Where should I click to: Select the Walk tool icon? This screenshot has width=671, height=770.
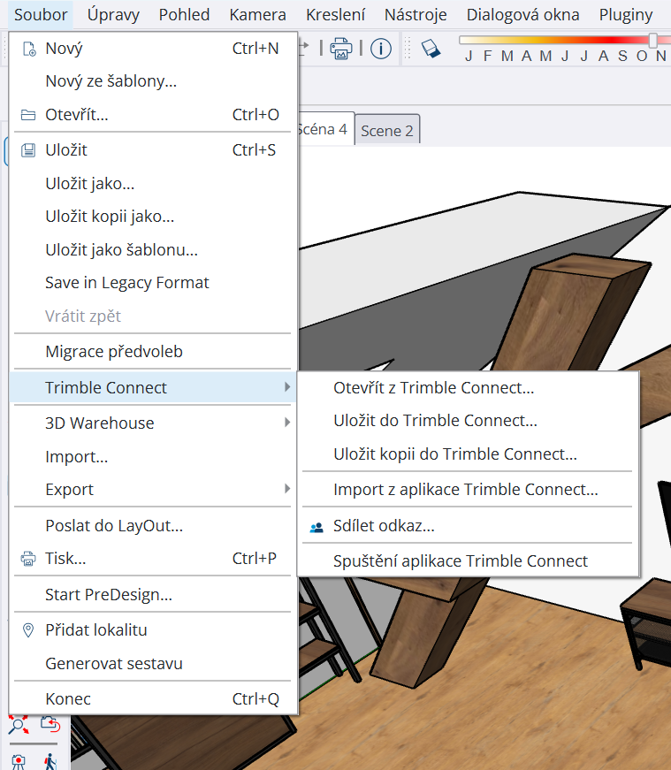pyautogui.click(x=50, y=759)
